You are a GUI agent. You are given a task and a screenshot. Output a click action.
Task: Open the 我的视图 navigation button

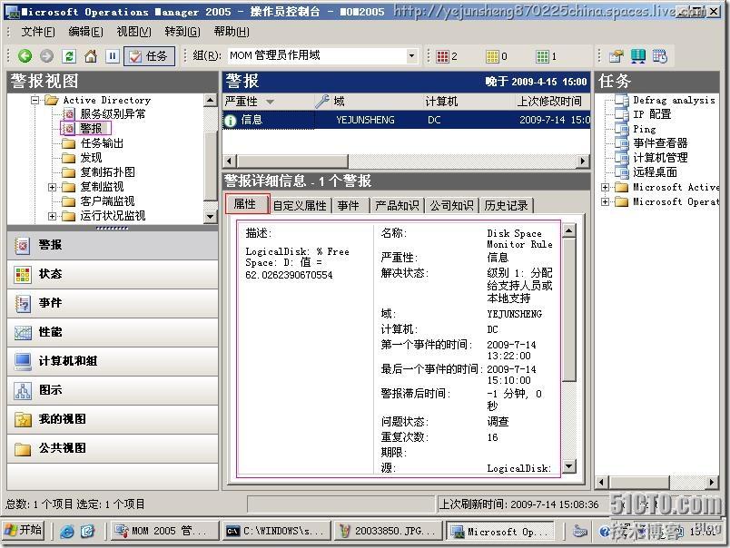[113, 419]
